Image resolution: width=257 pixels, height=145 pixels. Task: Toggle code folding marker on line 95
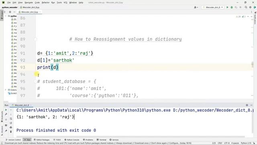(x=35, y=81)
